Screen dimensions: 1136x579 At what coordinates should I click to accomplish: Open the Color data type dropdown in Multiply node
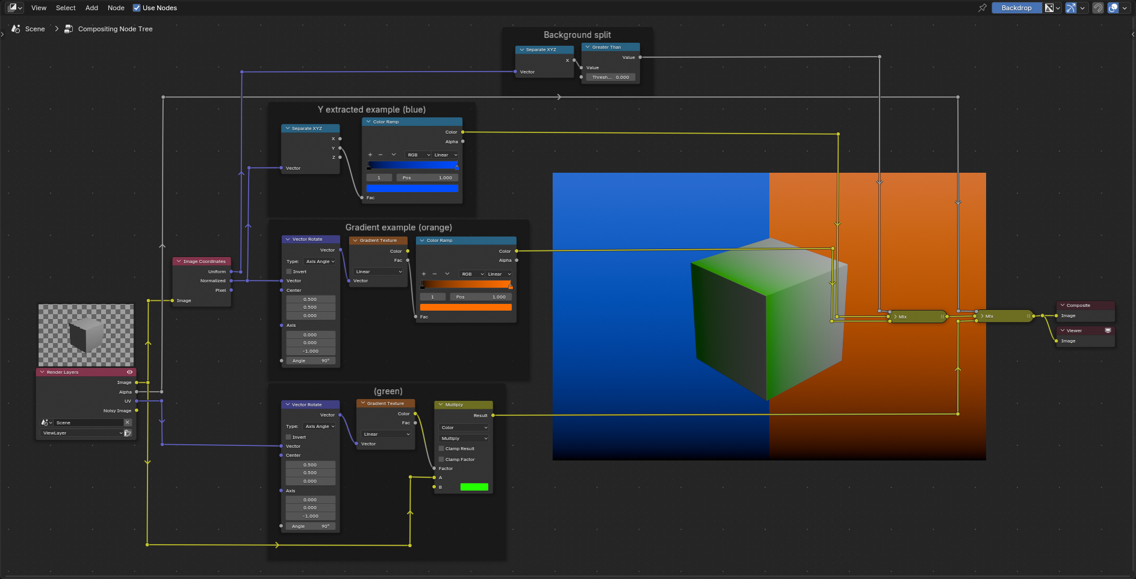(464, 427)
